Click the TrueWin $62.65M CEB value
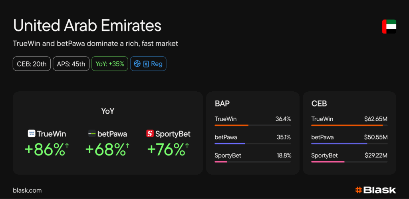The image size is (409, 199). tap(376, 119)
